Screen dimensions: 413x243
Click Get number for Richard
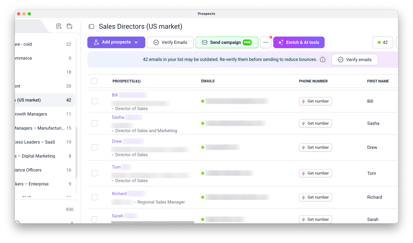tap(315, 197)
